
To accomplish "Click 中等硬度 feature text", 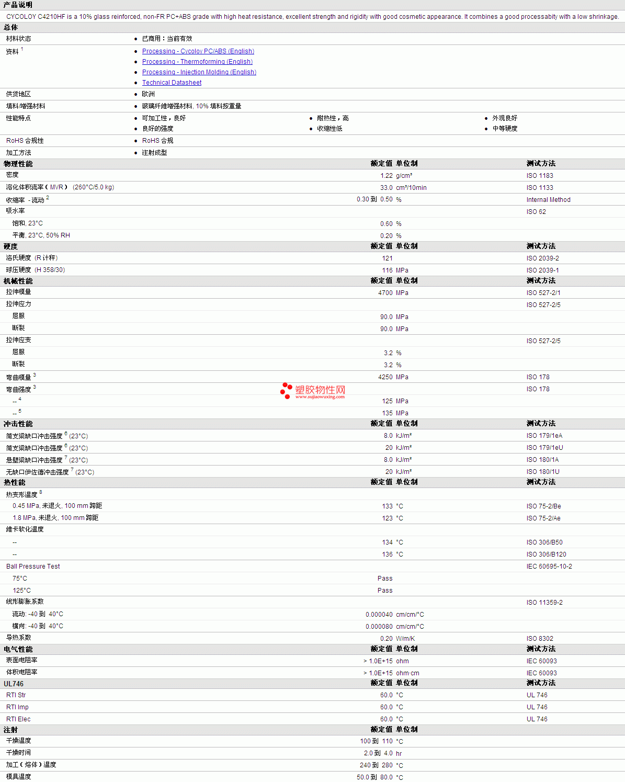I will point(505,129).
